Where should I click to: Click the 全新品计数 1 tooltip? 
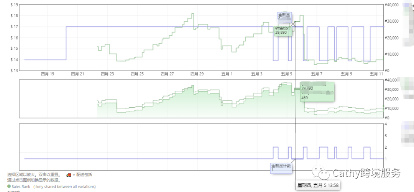point(281,168)
